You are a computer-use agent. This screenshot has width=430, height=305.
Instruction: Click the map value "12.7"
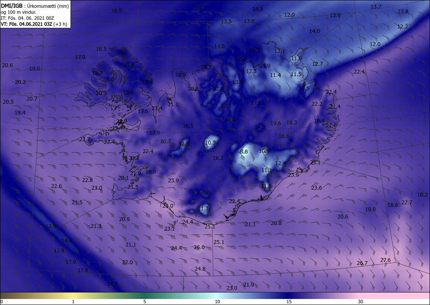(318, 64)
